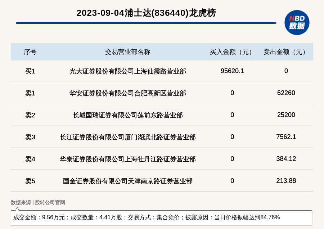Click sell amount 213.88
324x229 pixels.
pyautogui.click(x=286, y=181)
